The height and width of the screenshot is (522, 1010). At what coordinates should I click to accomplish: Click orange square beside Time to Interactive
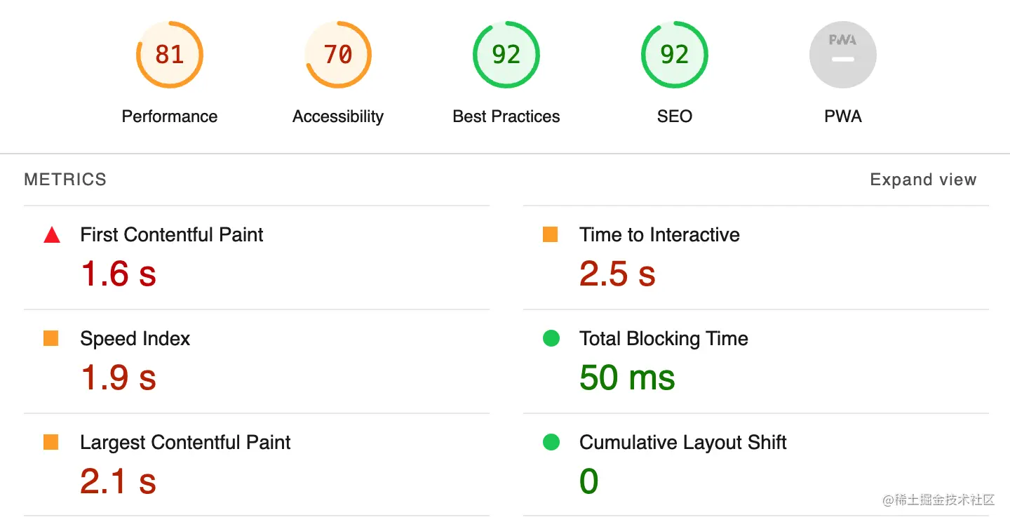(x=551, y=235)
